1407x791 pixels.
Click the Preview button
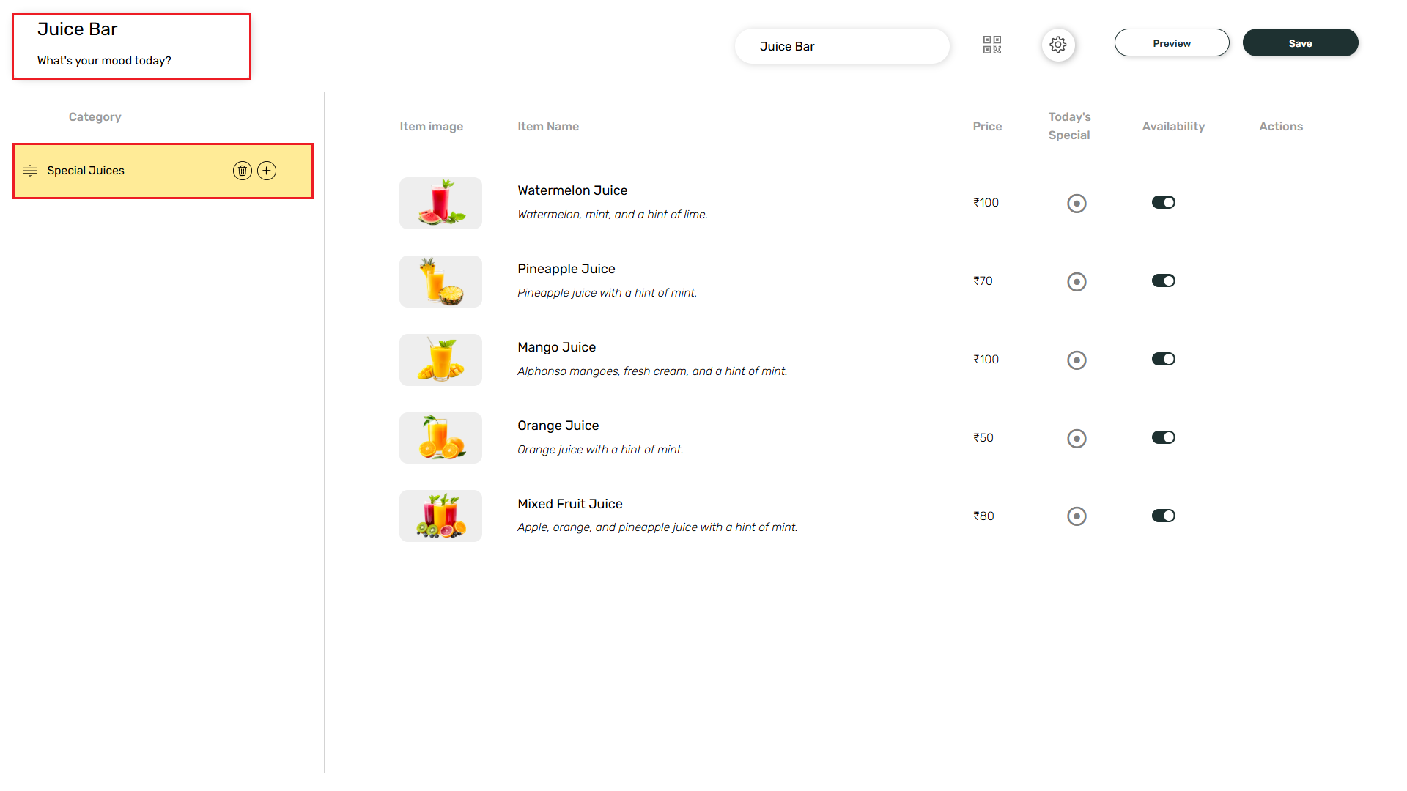pos(1172,42)
